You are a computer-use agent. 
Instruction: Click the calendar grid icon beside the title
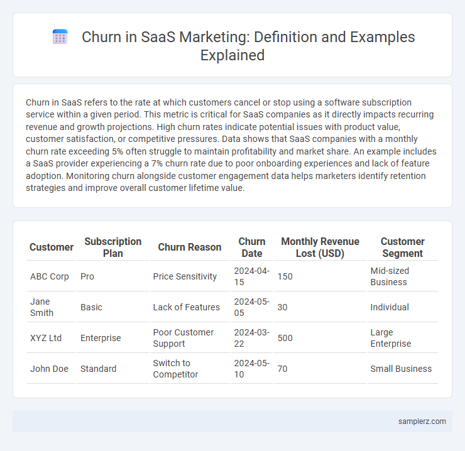click(x=60, y=37)
